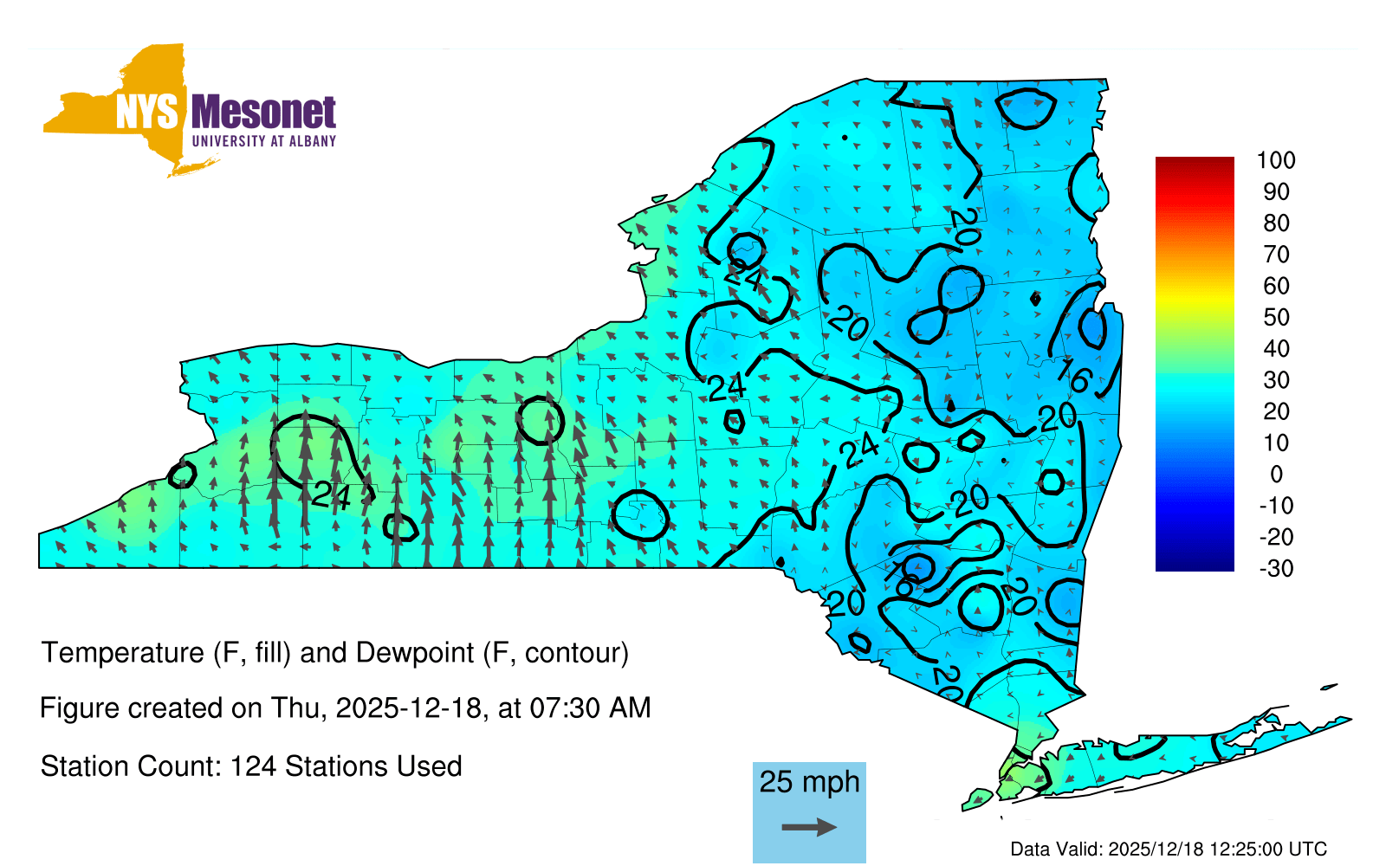Click the dark blue bottom of the color bar
Viewport: 1386px width, 866px height.
tap(1194, 561)
